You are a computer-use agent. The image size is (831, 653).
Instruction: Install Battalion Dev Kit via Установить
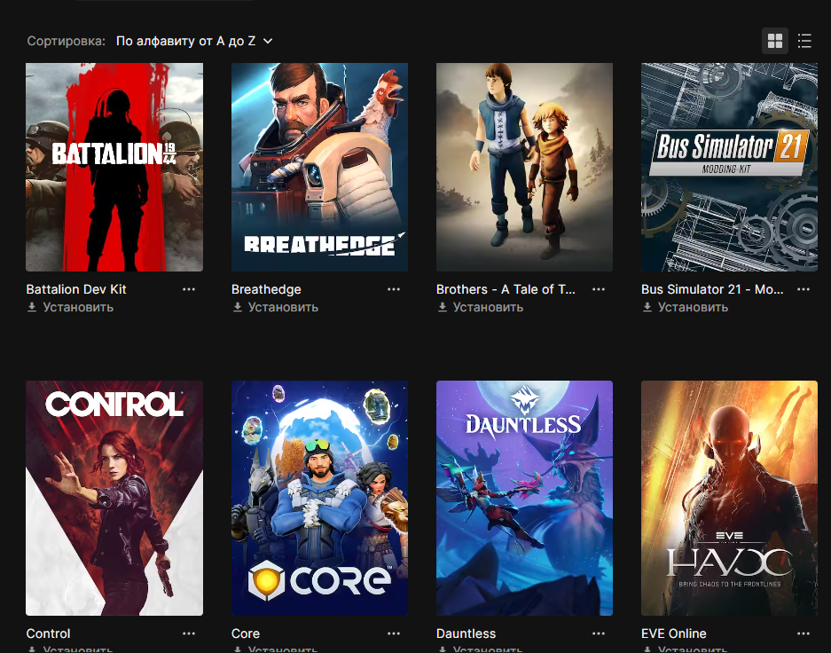coord(70,307)
